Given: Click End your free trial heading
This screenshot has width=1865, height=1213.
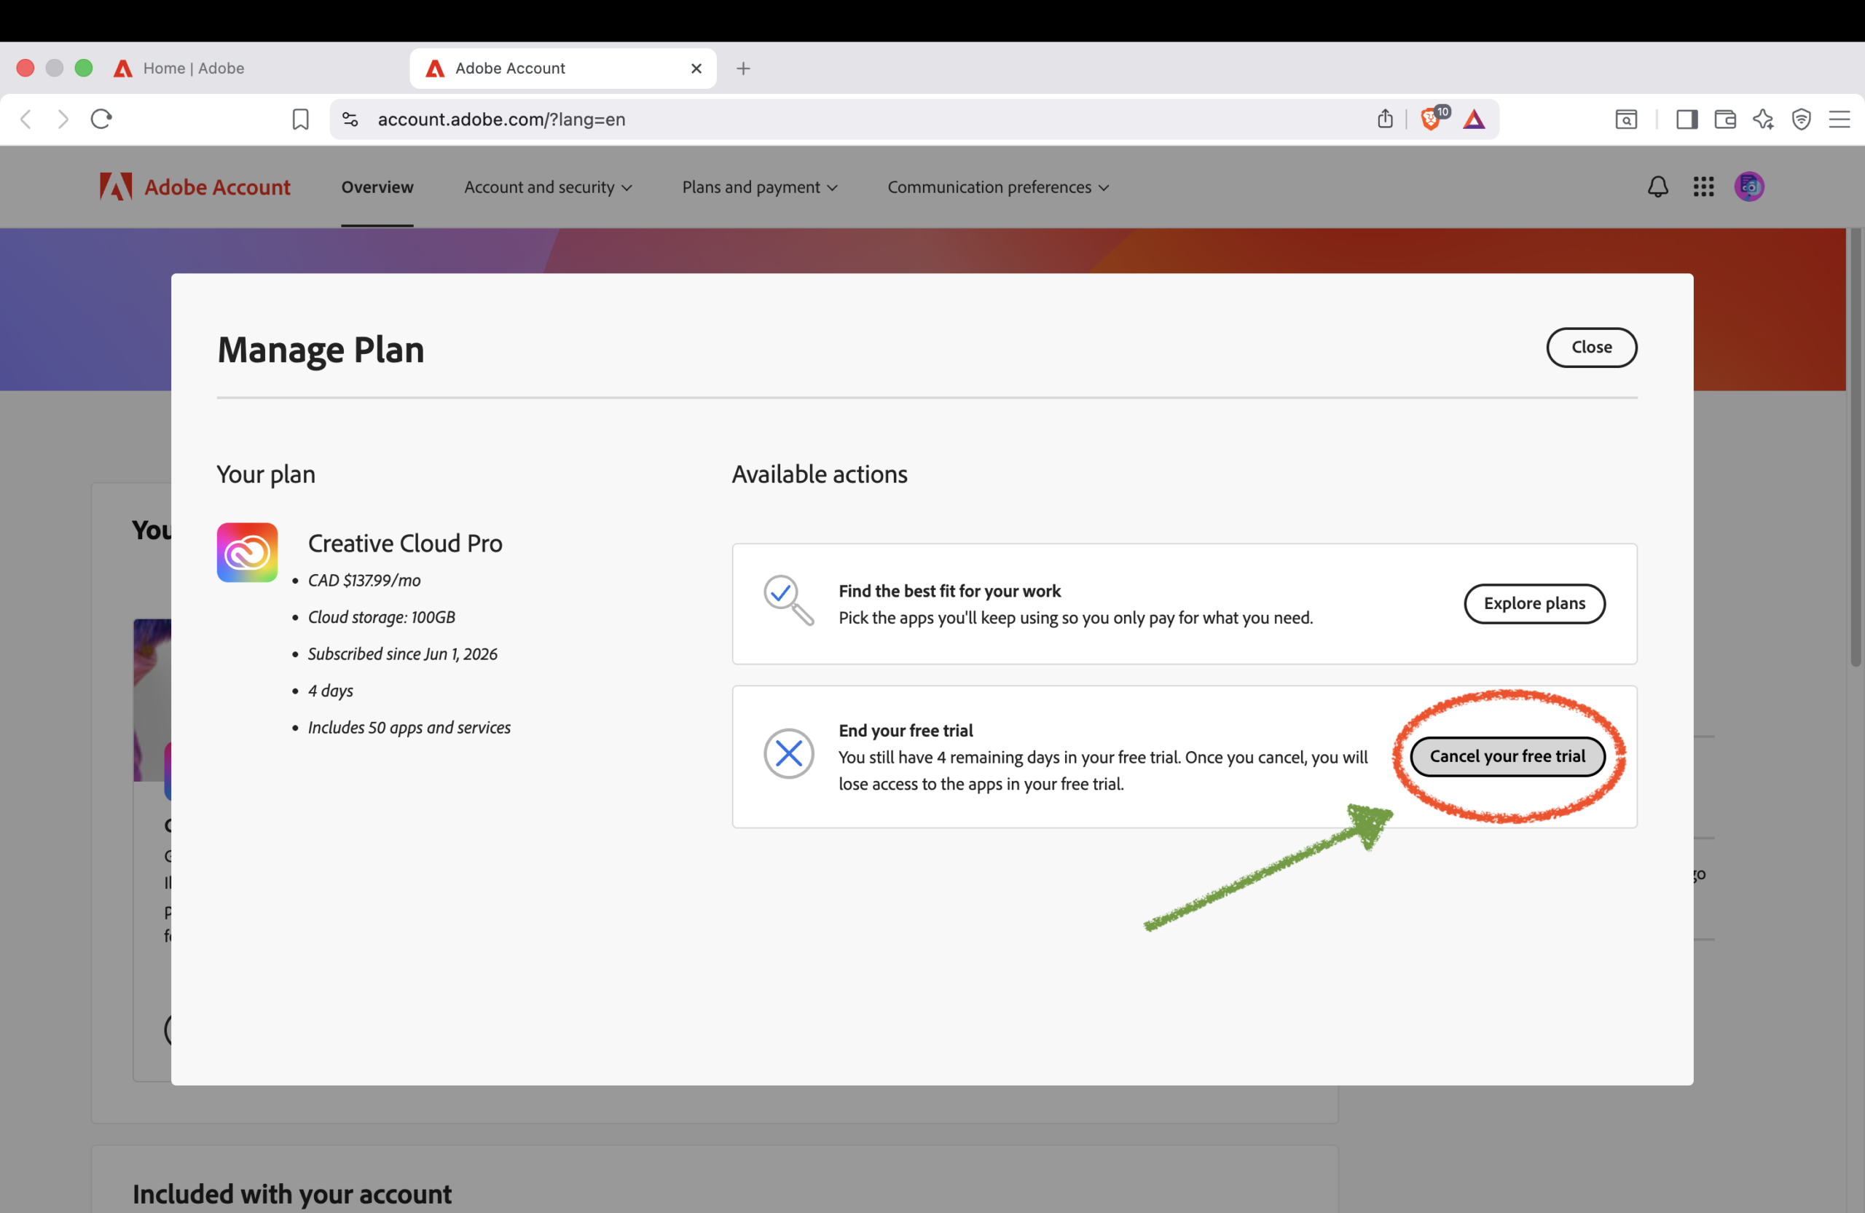Looking at the screenshot, I should click(x=905, y=730).
